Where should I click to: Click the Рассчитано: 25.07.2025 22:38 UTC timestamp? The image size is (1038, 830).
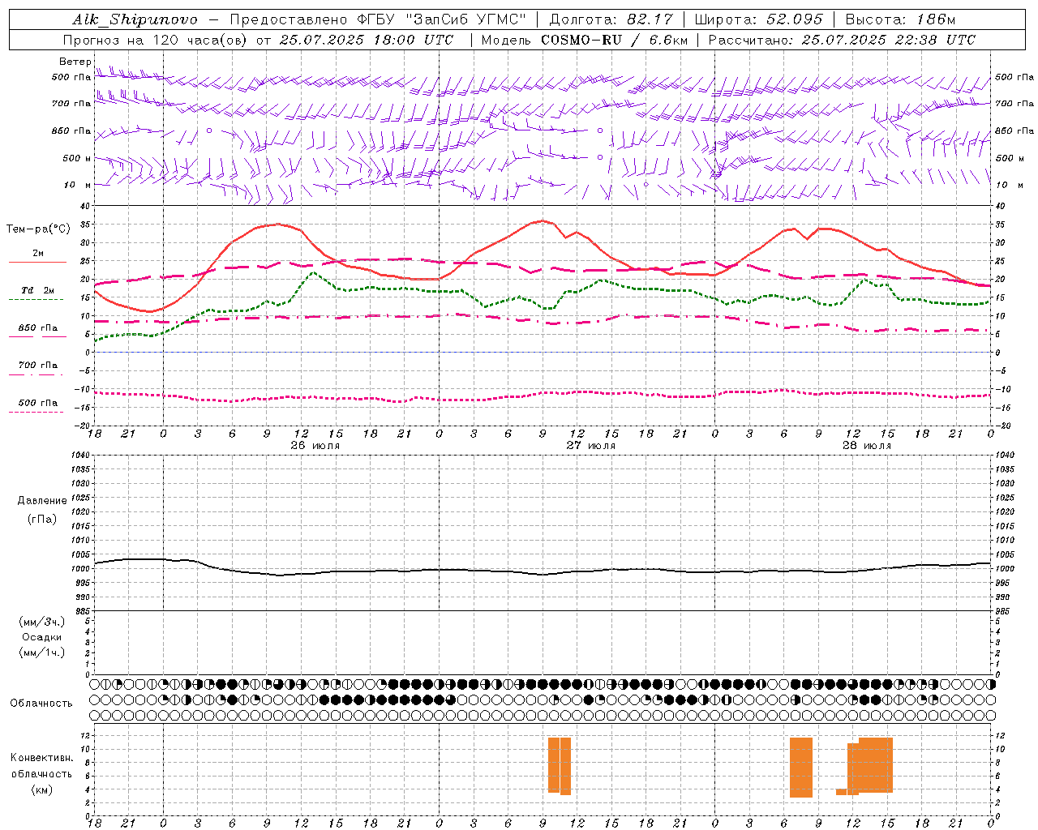[842, 40]
